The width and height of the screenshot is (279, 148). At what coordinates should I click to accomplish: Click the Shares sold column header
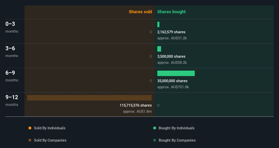pyautogui.click(x=140, y=12)
